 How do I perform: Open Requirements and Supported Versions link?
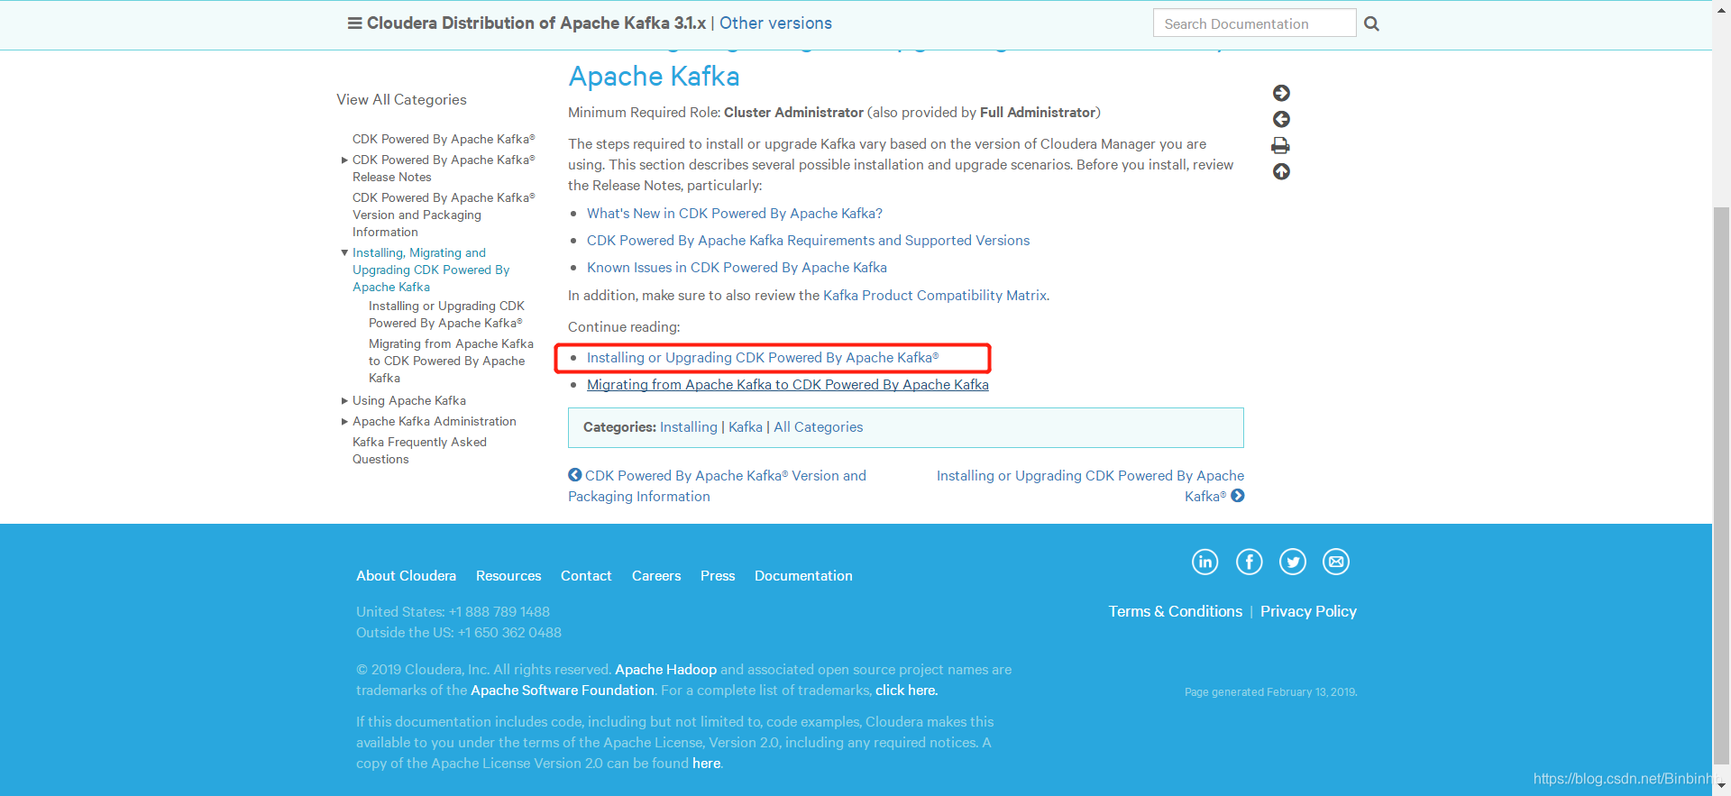[x=808, y=241]
